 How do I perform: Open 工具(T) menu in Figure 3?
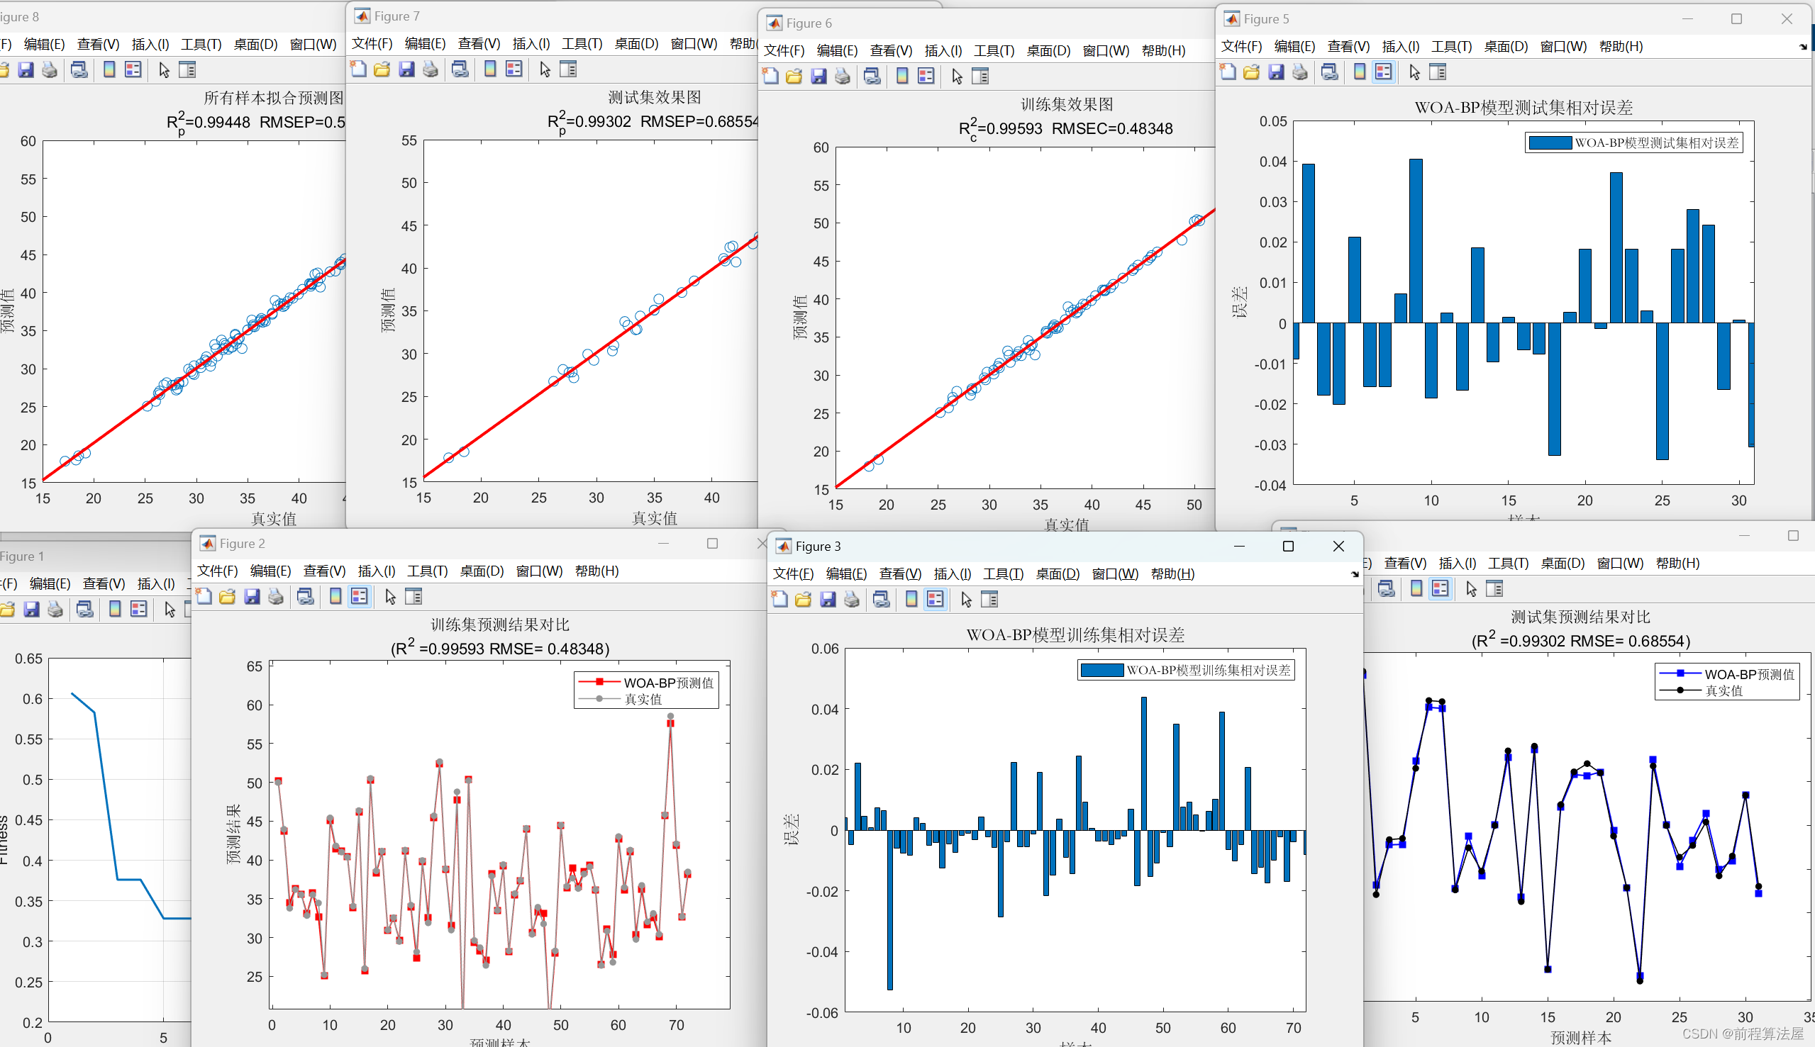tap(1004, 574)
